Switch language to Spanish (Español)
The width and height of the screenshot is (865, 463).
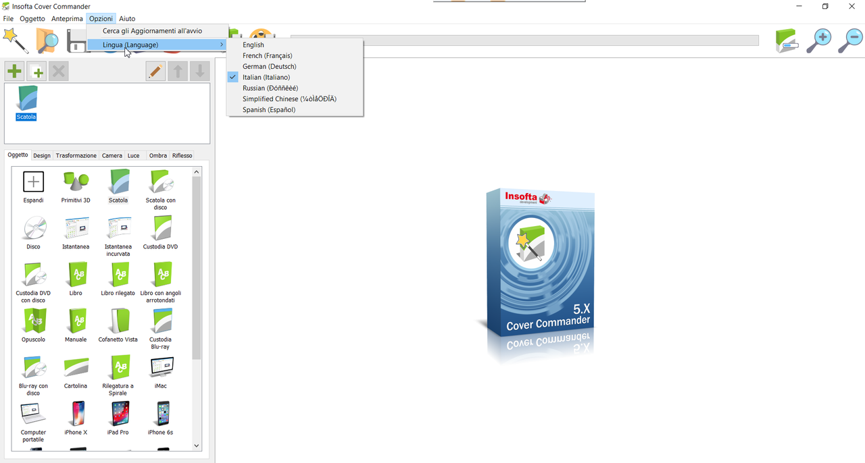[295, 110]
